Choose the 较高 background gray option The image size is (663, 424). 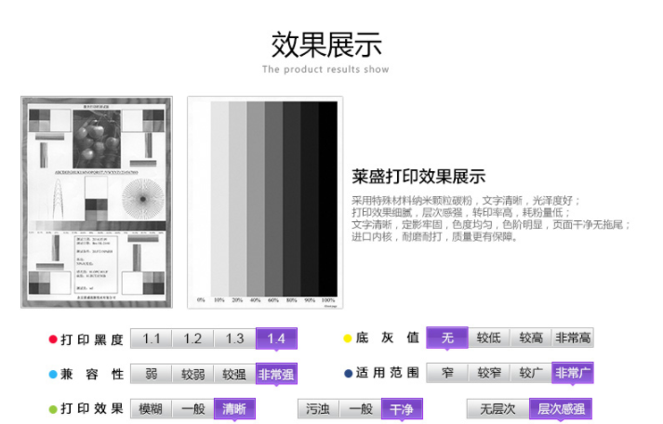point(531,338)
